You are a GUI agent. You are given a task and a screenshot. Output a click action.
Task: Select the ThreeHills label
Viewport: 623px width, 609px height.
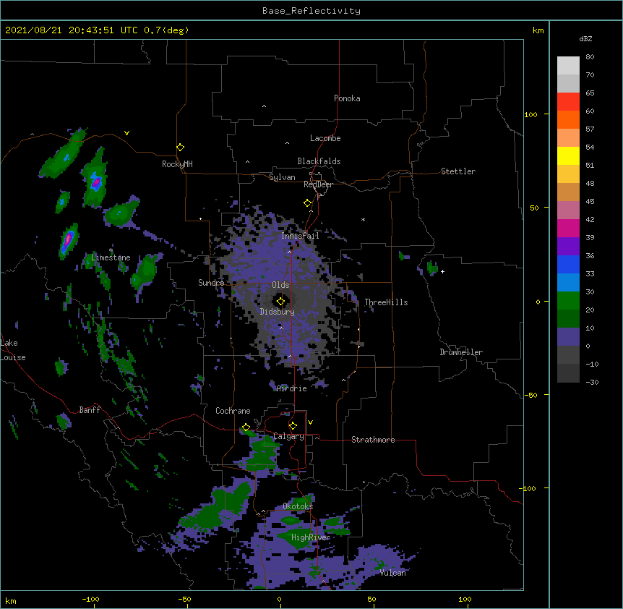click(386, 302)
